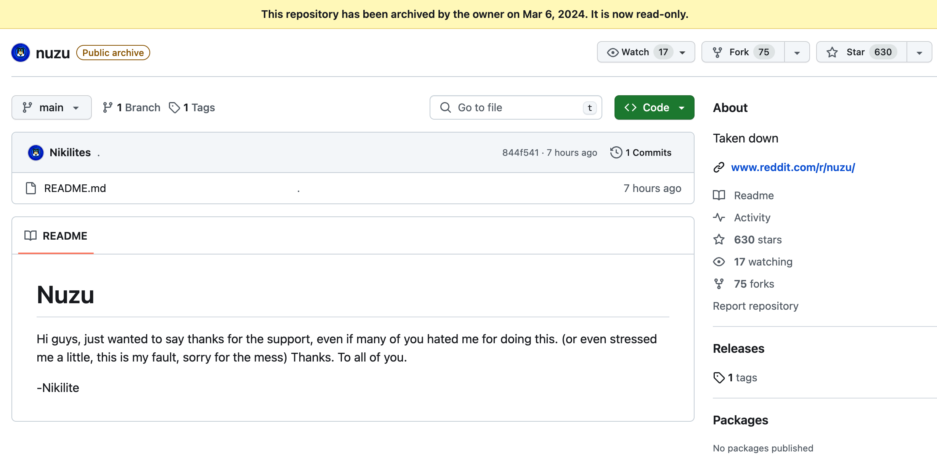The image size is (937, 464).
Task: Click the nuzu repository owner avatar
Action: (21, 53)
